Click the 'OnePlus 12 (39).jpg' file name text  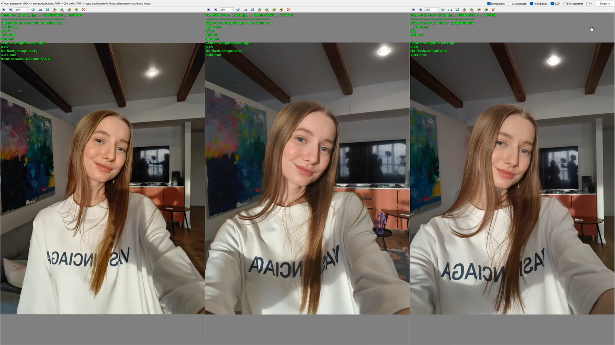[19, 15]
